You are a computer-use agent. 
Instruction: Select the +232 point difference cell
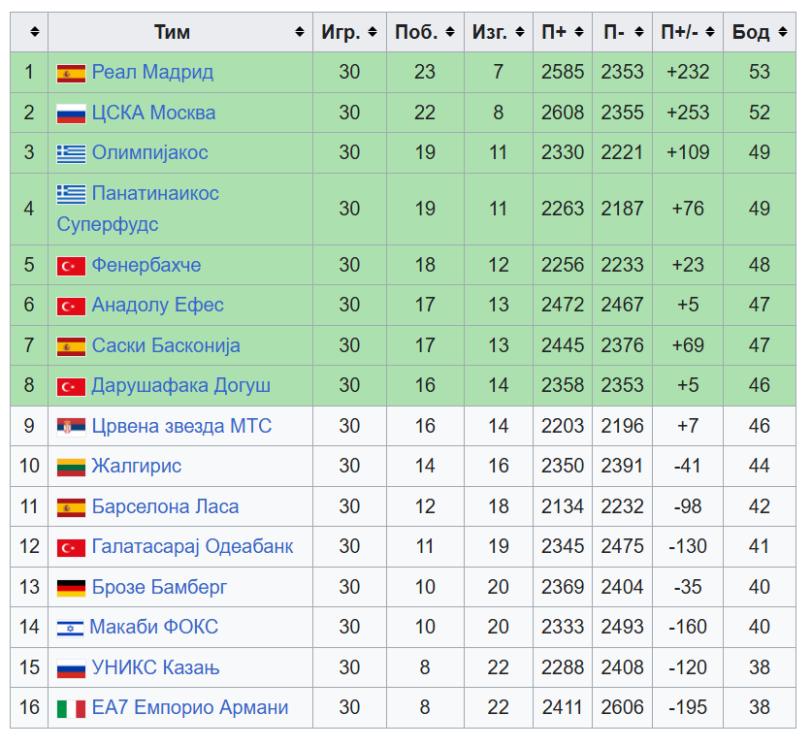[688, 72]
